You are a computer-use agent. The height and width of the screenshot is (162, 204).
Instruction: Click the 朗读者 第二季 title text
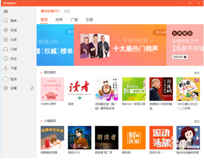(x=104, y=153)
